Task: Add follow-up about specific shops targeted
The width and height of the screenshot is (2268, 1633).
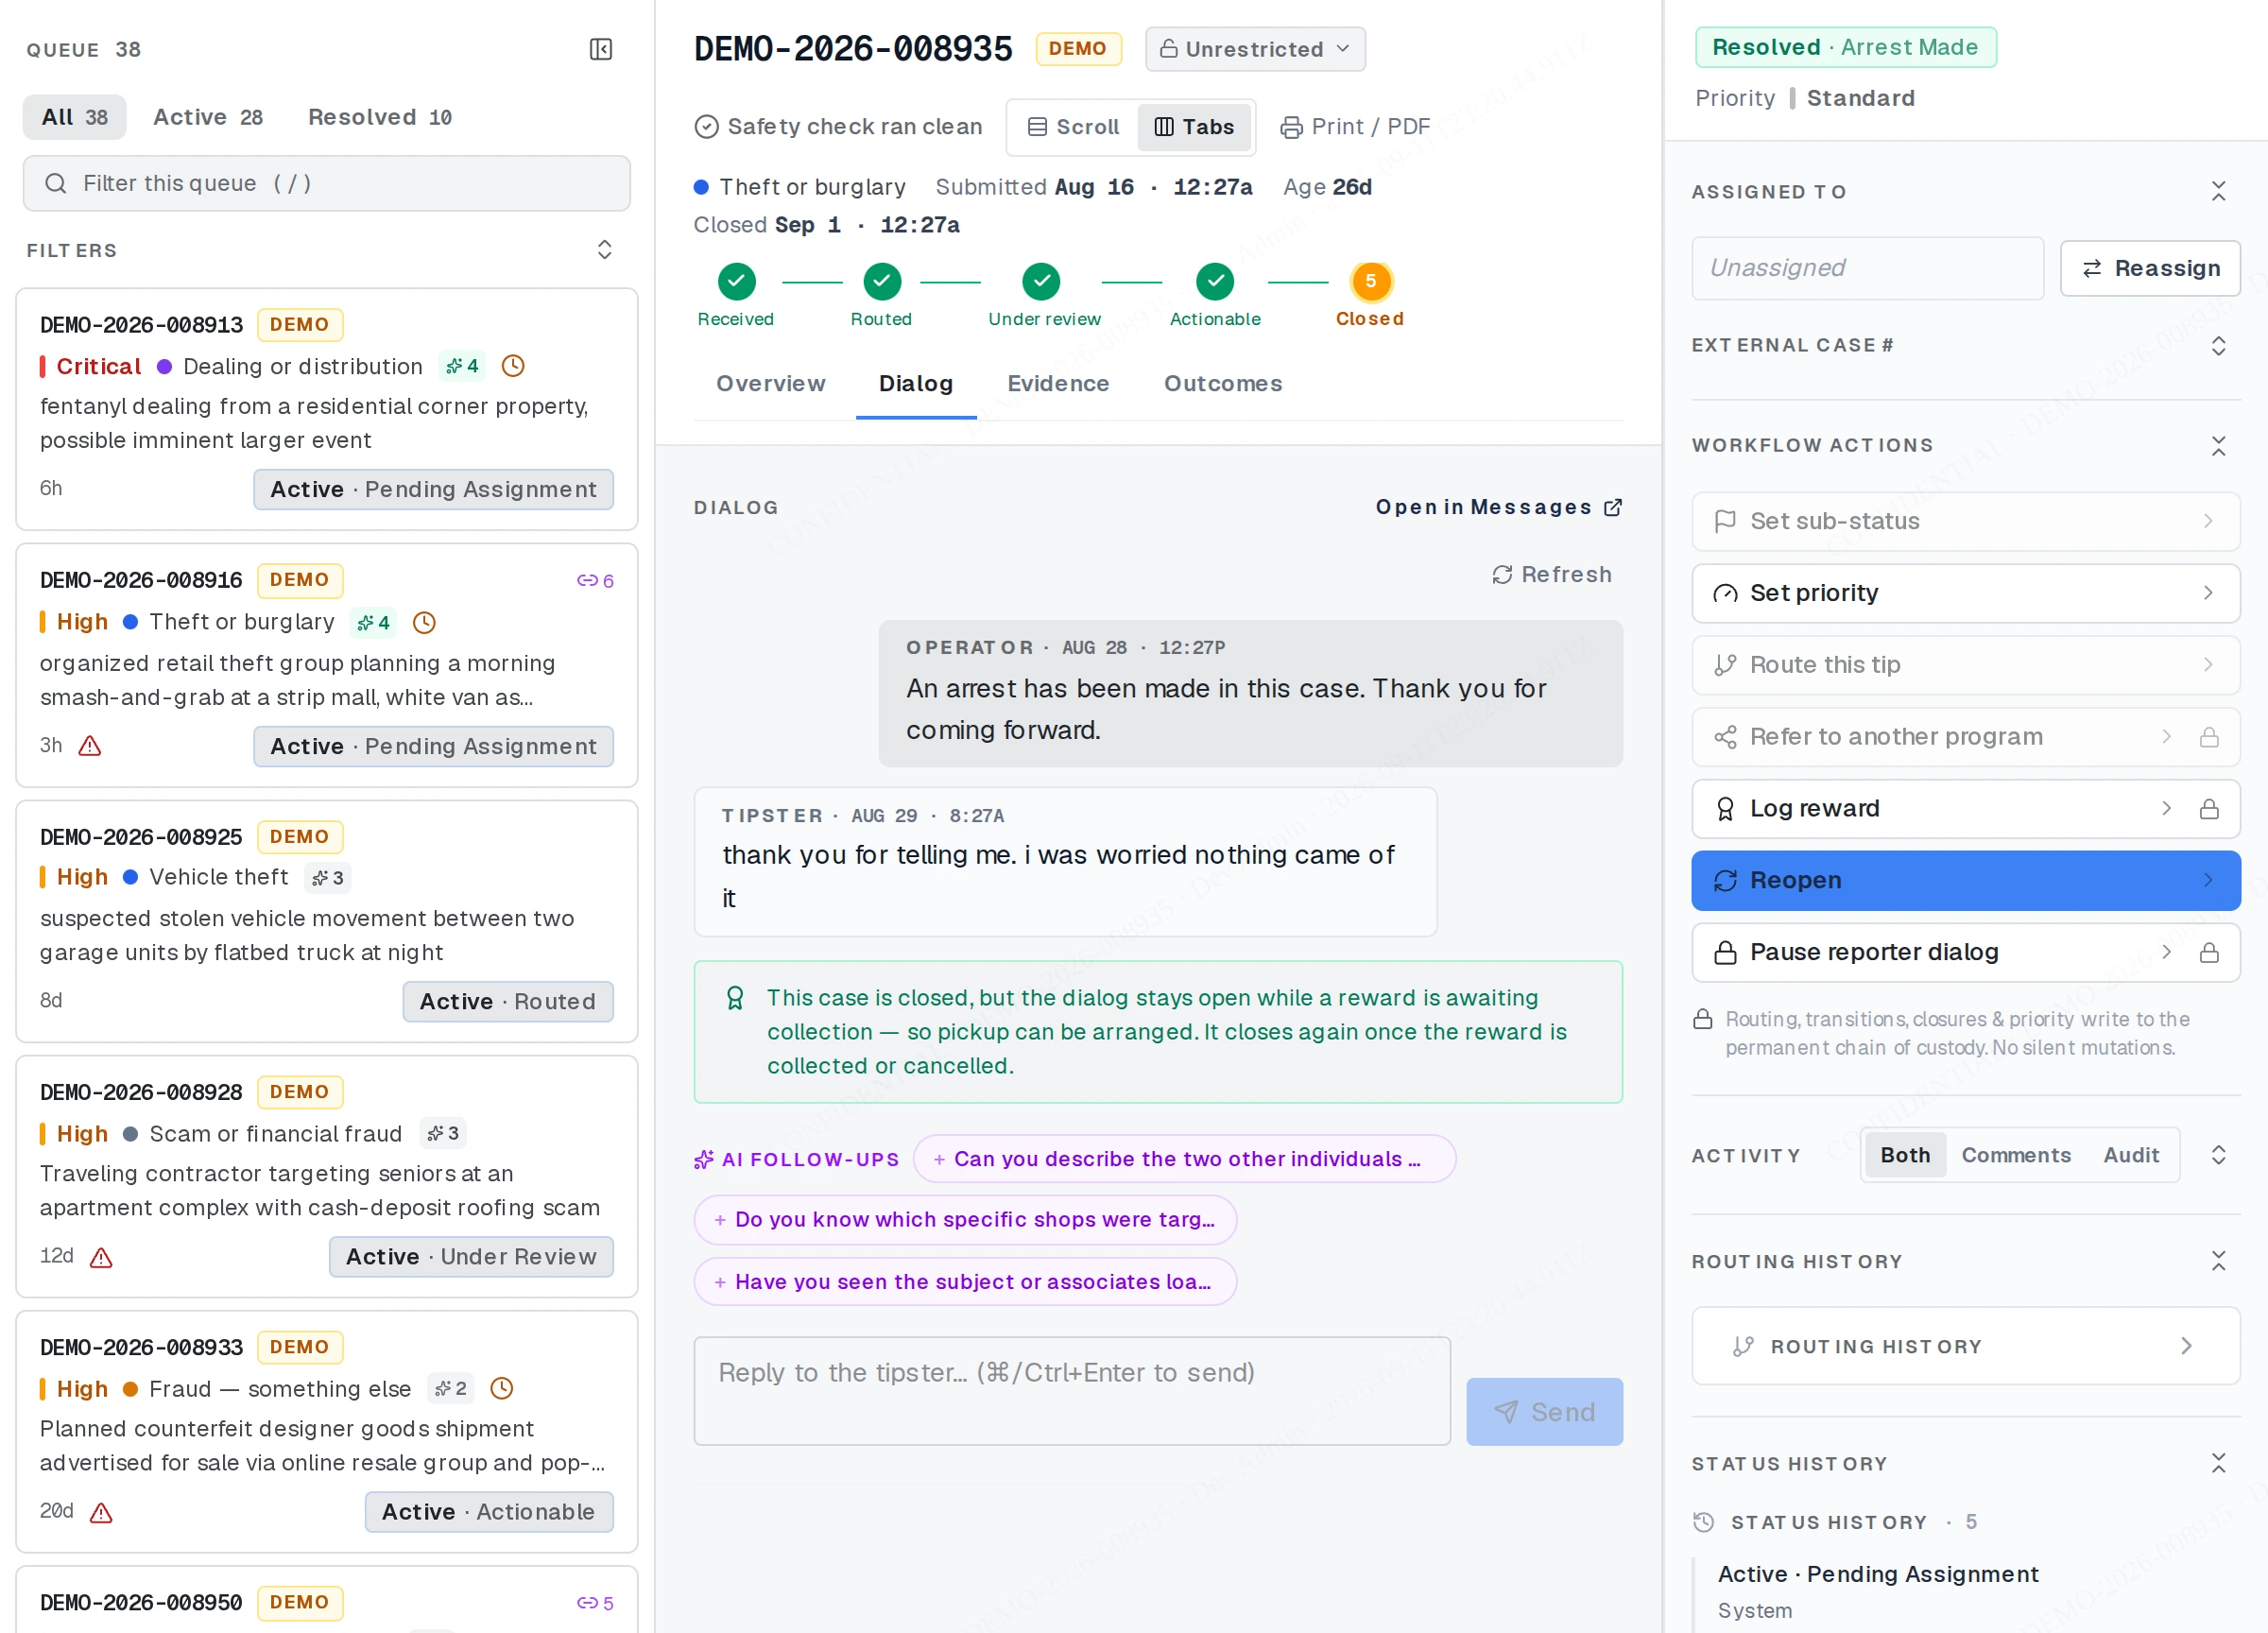Action: pos(965,1220)
